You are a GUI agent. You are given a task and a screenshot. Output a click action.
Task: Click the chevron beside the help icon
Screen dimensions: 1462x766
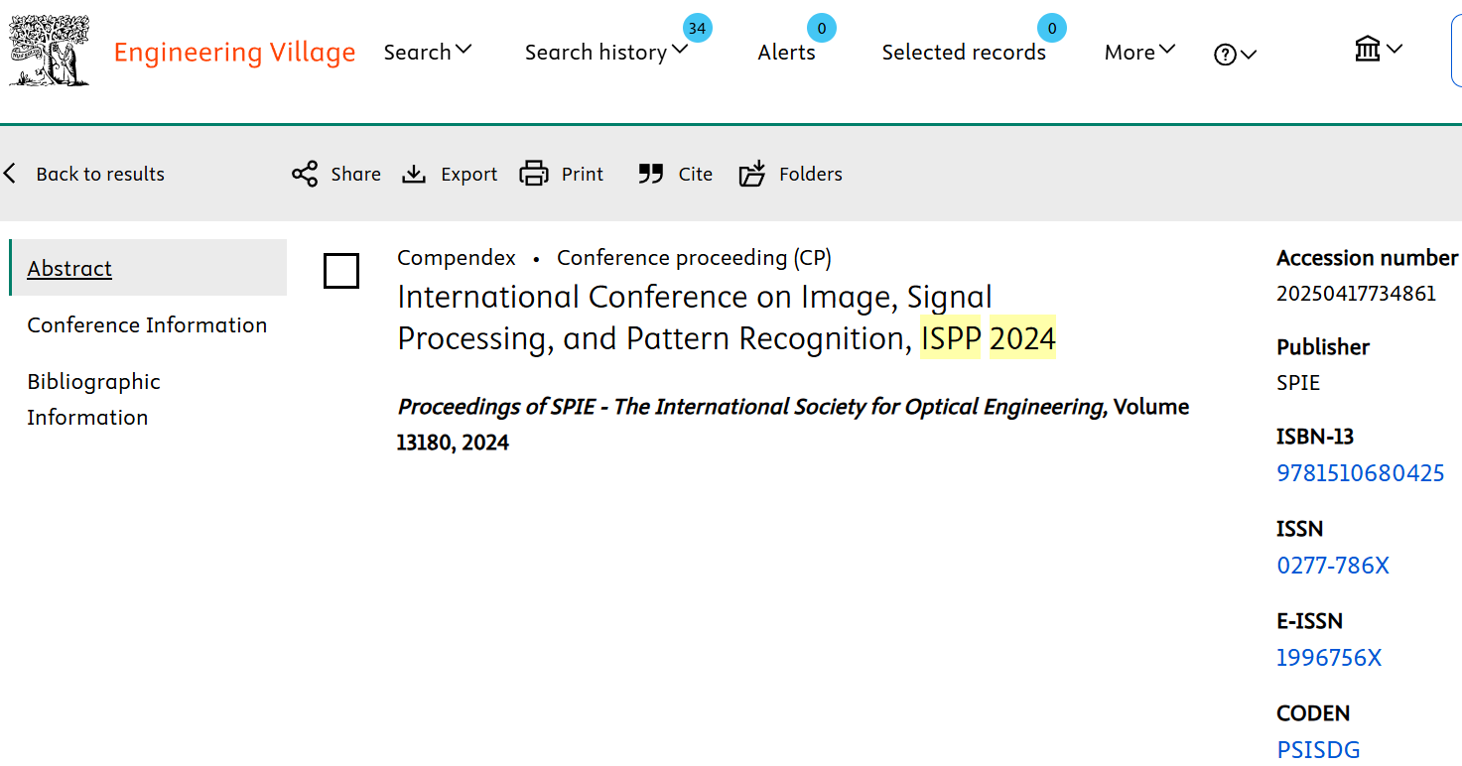tap(1249, 56)
